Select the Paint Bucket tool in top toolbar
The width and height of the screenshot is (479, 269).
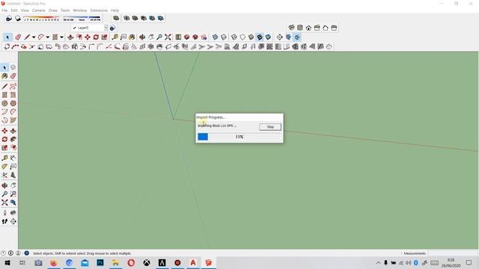click(x=132, y=37)
